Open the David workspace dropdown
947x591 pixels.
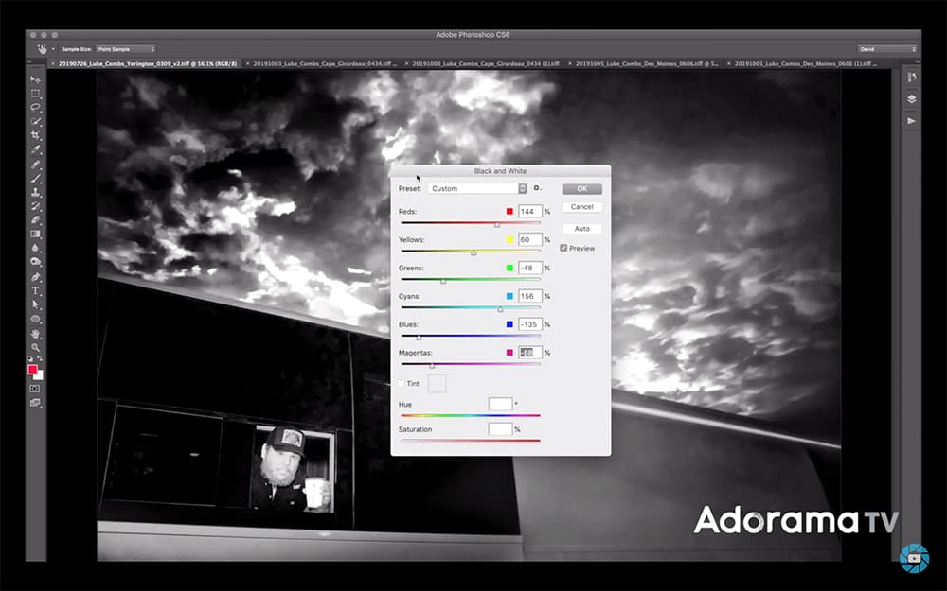[886, 48]
